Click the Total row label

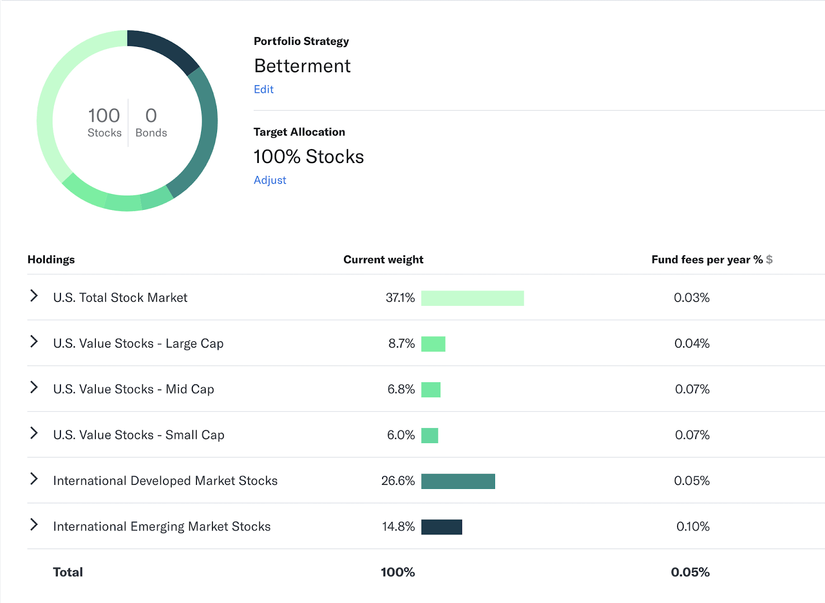tap(68, 572)
